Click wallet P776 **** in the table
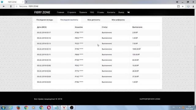 (79, 71)
